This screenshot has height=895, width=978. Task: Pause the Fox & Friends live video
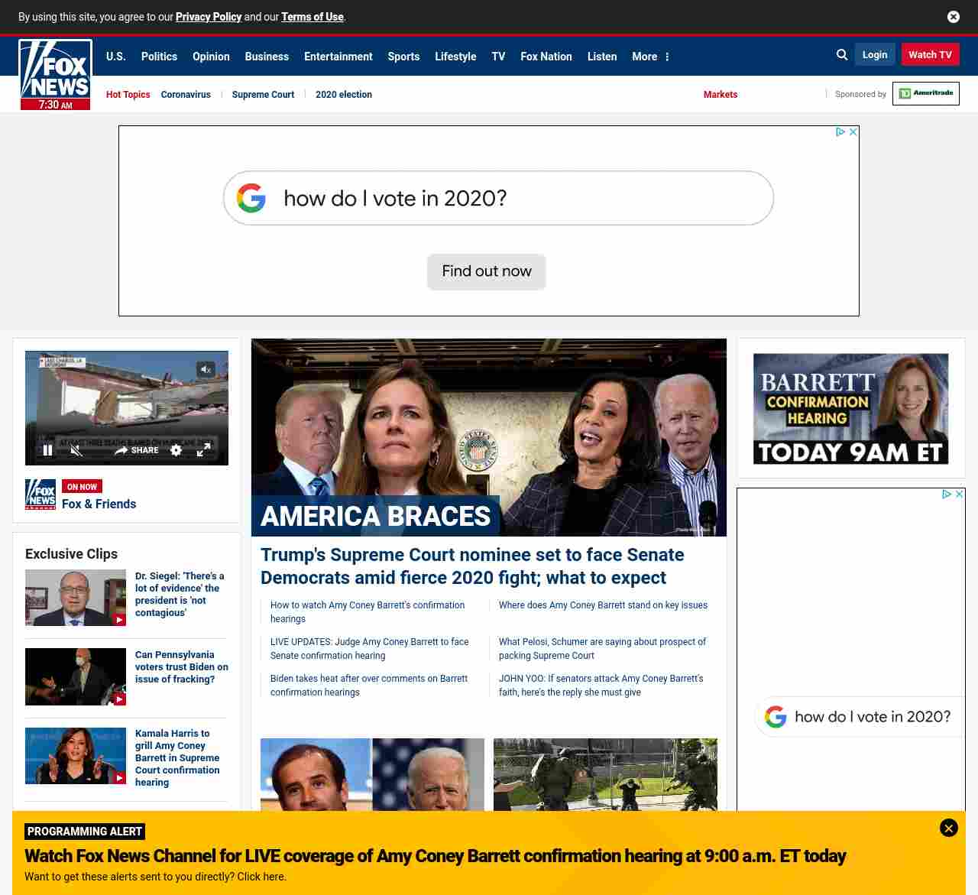click(47, 450)
